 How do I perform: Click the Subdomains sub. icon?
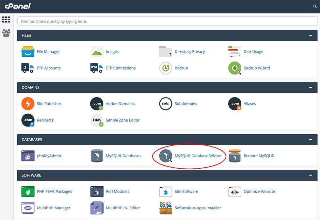[166, 104]
